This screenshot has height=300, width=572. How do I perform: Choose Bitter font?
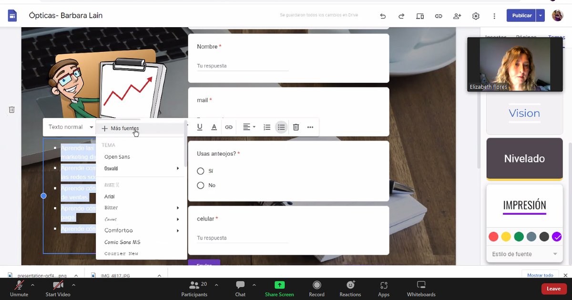pos(111,208)
